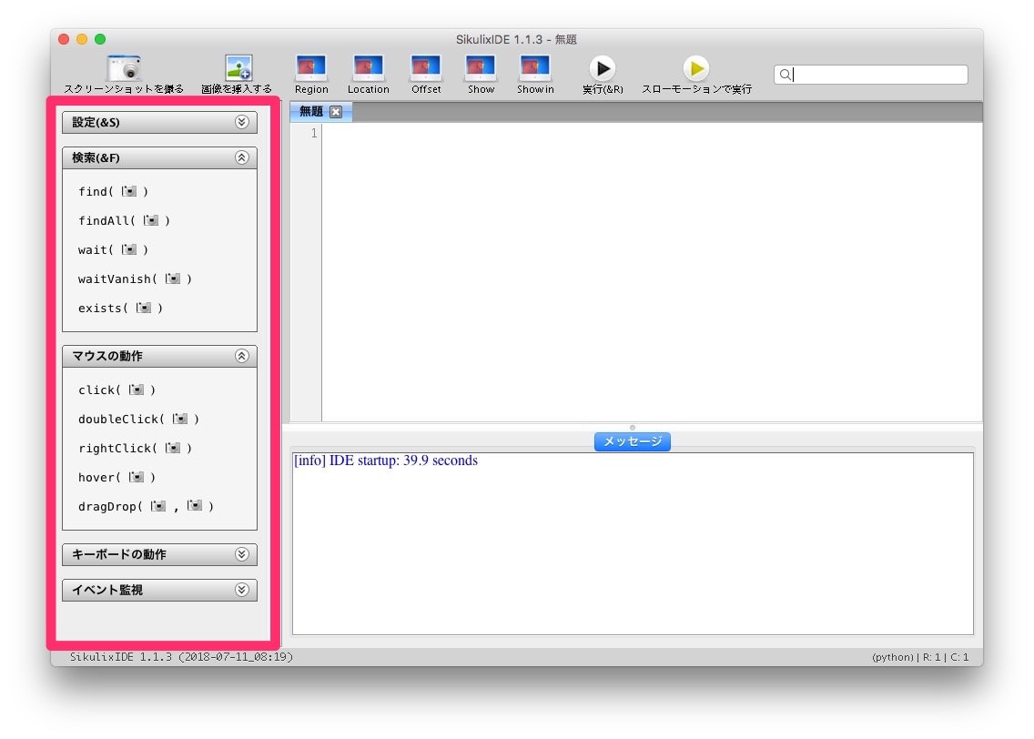Viewport: 1034px width, 739px height.
Task: Insert the doubleClick( ) command
Action: pyautogui.click(x=138, y=420)
